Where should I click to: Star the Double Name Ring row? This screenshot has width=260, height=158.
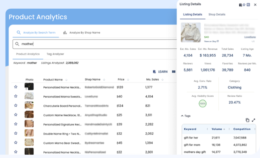click(16, 133)
